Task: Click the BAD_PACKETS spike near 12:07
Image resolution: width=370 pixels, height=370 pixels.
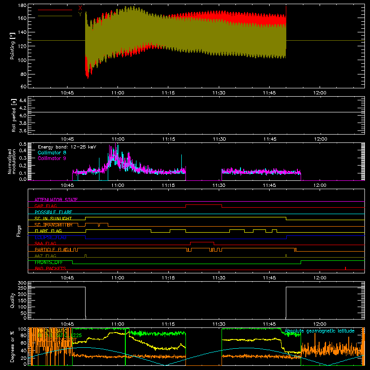Action: [345, 268]
